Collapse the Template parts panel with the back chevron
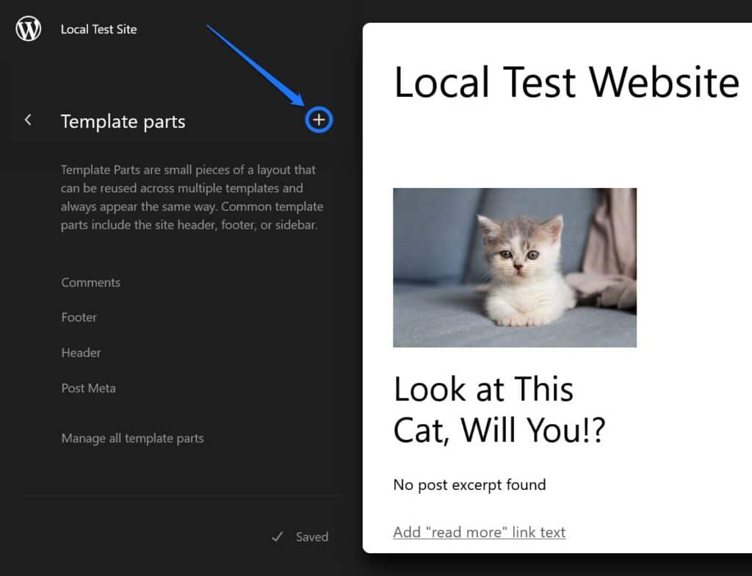 tap(28, 120)
